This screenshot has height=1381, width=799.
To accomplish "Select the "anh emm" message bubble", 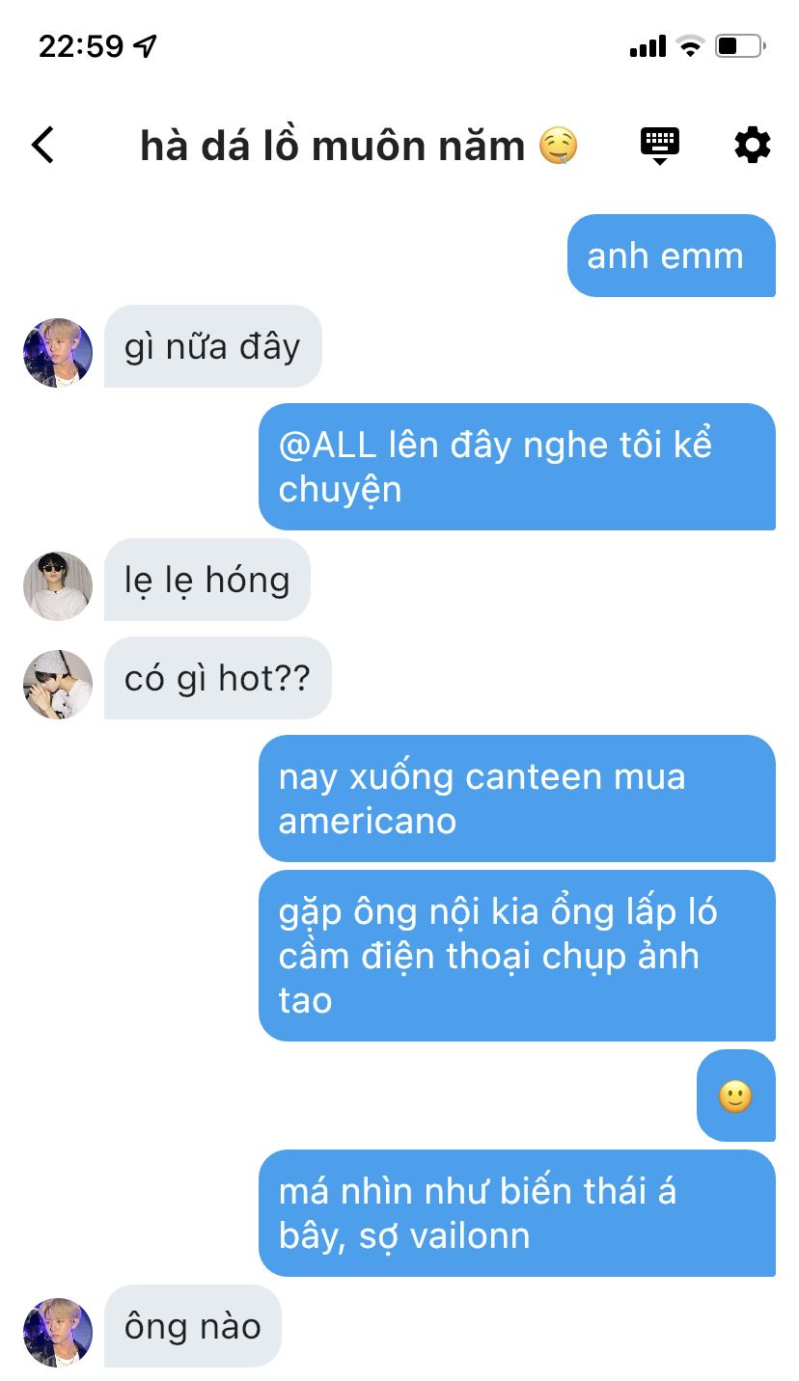I will (x=672, y=256).
